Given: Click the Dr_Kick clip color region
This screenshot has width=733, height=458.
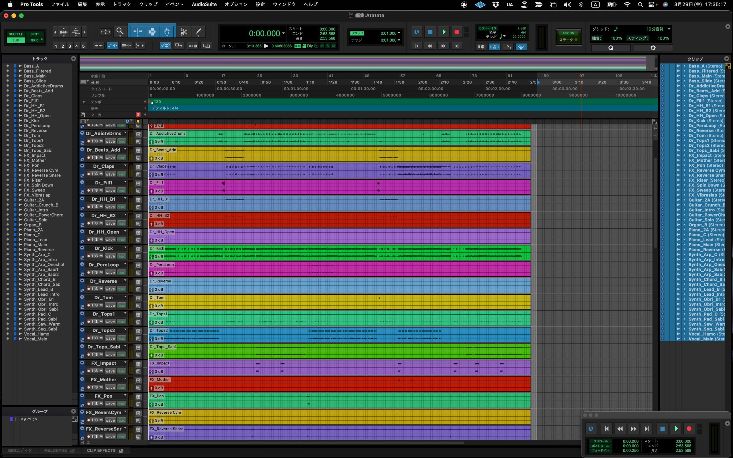Looking at the screenshot, I should coord(340,252).
